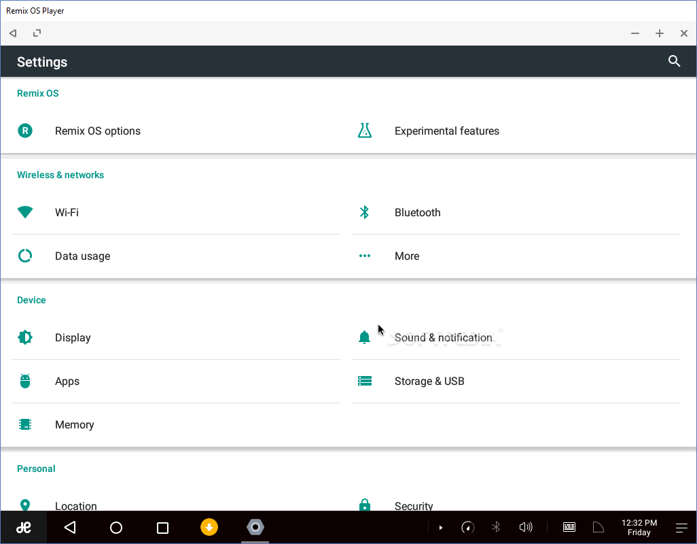697x544 pixels.
Task: Click the Remix OS section heading
Action: pyautogui.click(x=38, y=93)
